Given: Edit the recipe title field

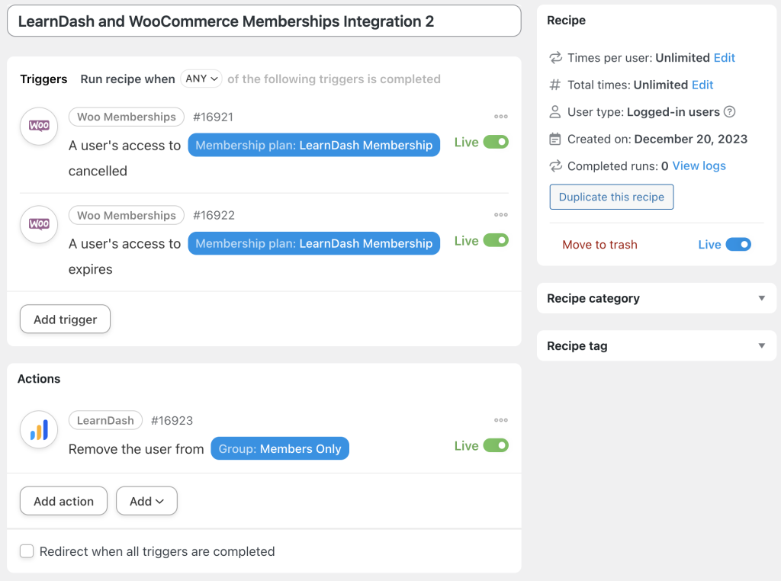Looking at the screenshot, I should 263,21.
